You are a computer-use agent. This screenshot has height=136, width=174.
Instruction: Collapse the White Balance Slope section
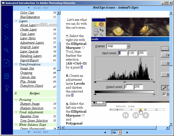[16, 125]
